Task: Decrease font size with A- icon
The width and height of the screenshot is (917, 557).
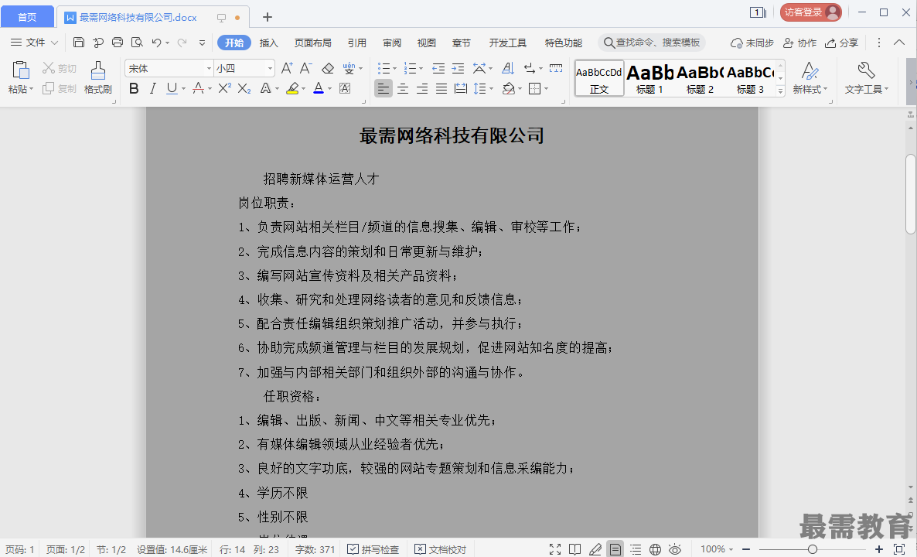Action: click(x=305, y=68)
